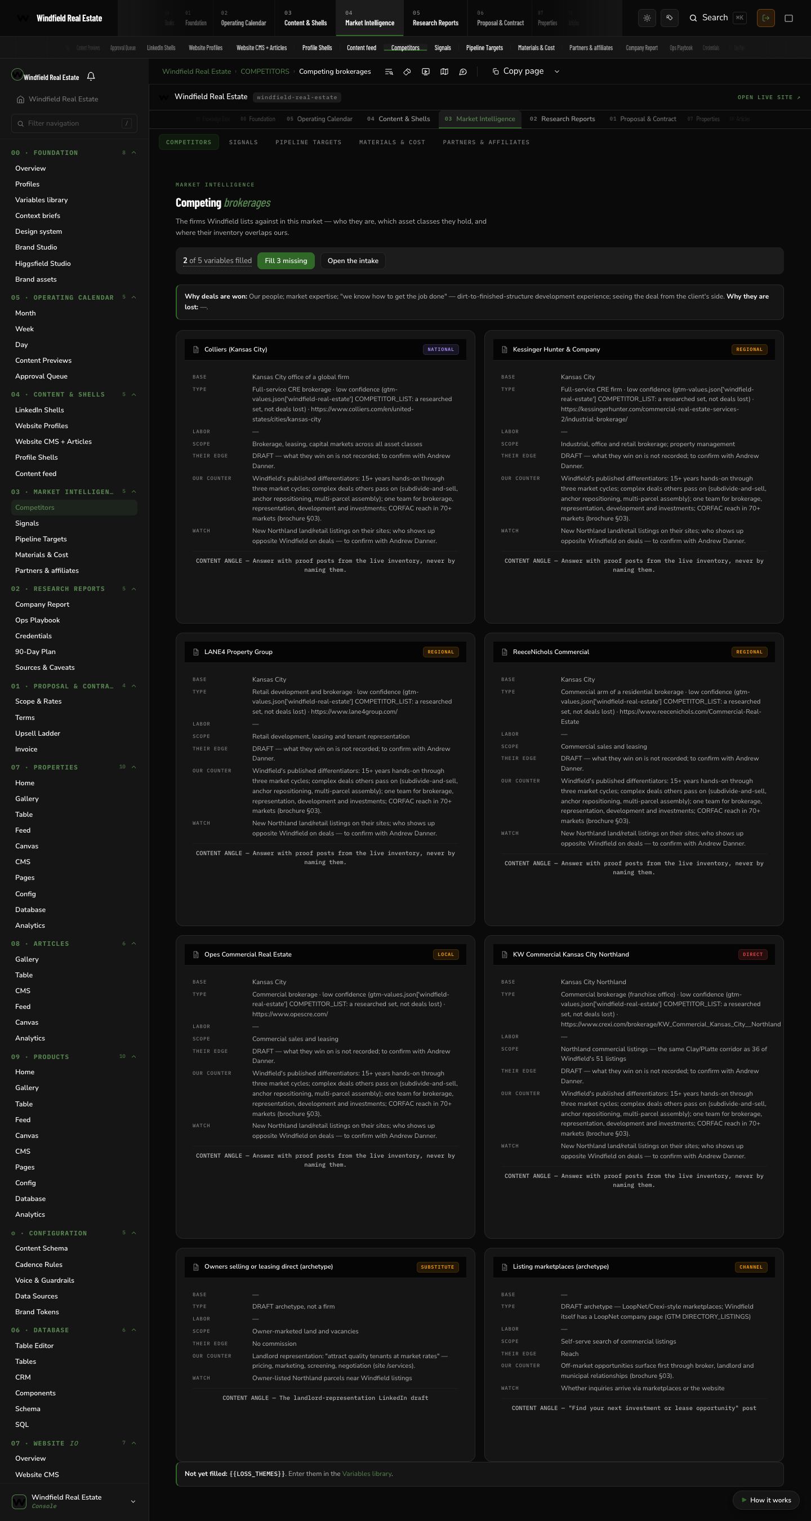
Task: Toggle the light/dark theme sun icon
Action: coord(647,17)
